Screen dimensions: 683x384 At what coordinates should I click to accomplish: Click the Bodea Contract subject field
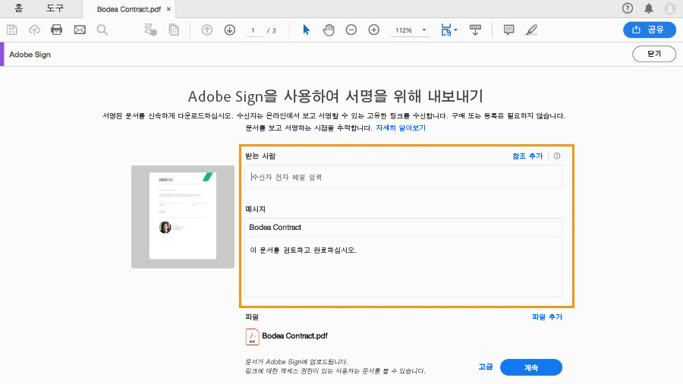(x=403, y=227)
